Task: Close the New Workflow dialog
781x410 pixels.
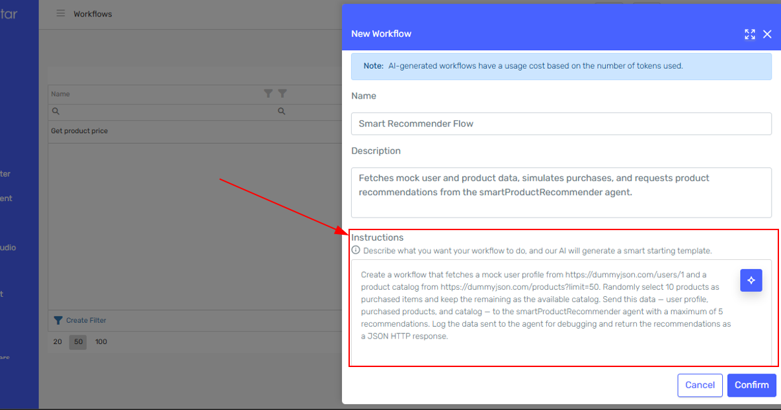Action: click(x=767, y=34)
